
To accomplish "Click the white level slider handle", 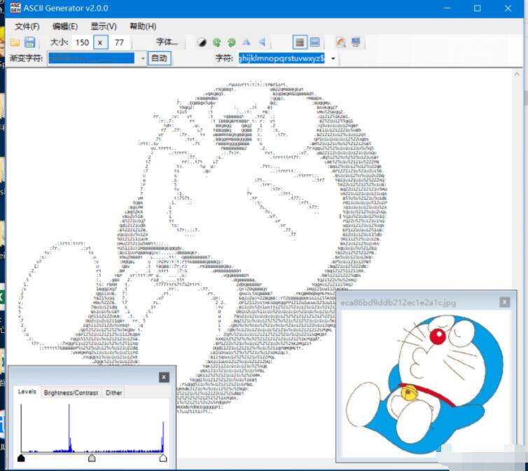I will point(163,458).
